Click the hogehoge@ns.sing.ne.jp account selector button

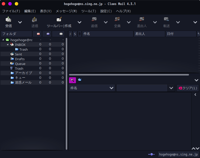point(178,154)
